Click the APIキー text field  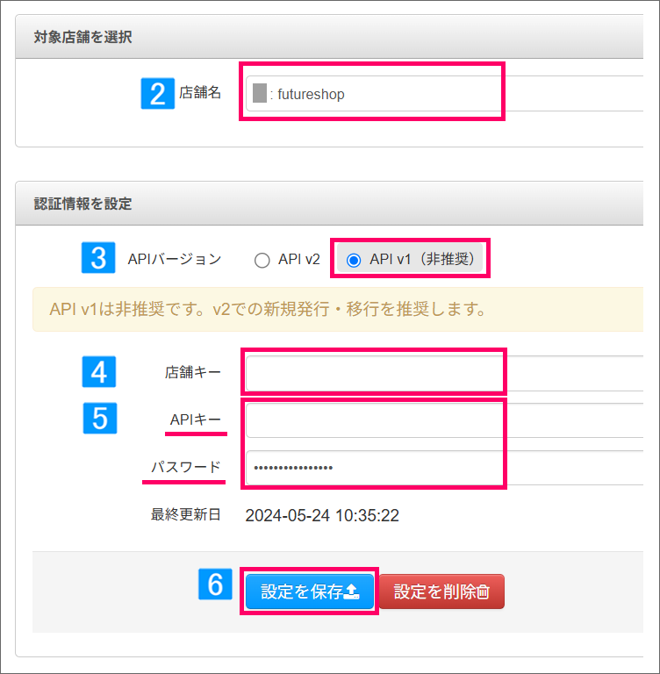click(x=445, y=420)
